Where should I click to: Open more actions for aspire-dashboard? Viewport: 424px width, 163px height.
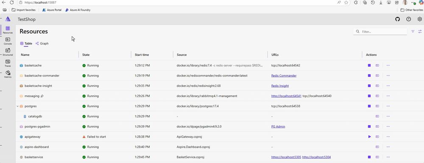388,147
